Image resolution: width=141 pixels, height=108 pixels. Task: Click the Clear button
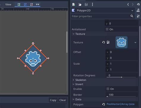63,100
